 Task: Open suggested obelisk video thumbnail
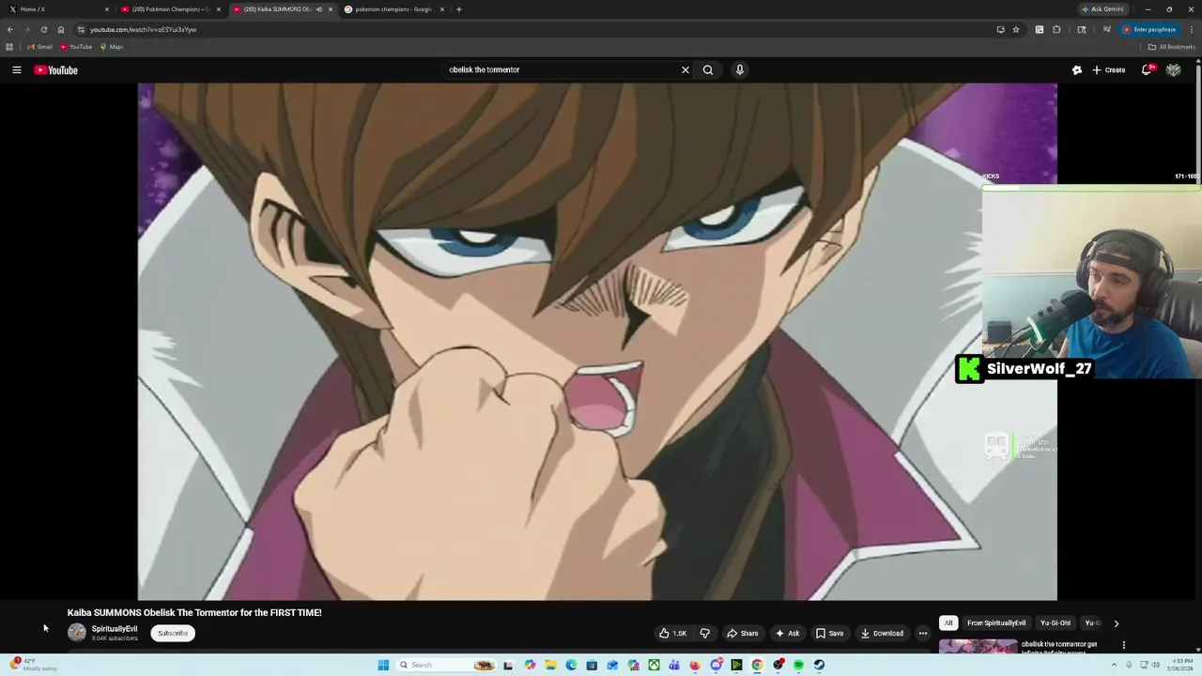978,647
